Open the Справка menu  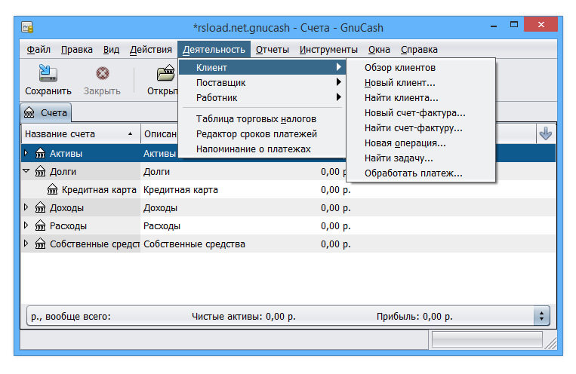click(419, 50)
